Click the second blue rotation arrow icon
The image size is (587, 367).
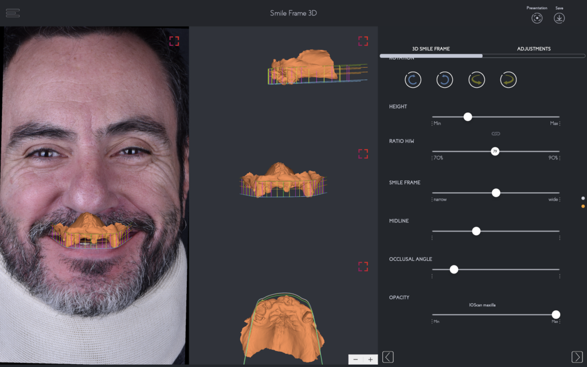pos(444,80)
